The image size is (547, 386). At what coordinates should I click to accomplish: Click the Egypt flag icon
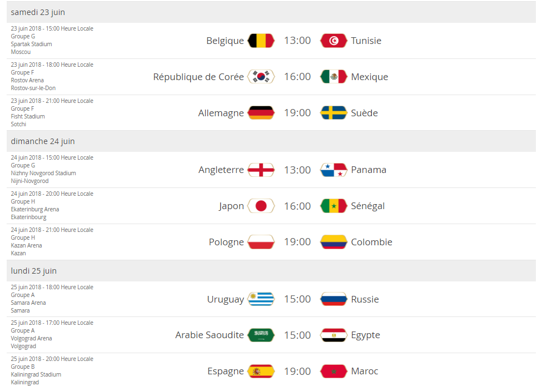tap(334, 335)
